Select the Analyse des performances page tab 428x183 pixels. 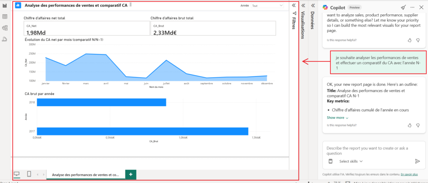pos(86,175)
